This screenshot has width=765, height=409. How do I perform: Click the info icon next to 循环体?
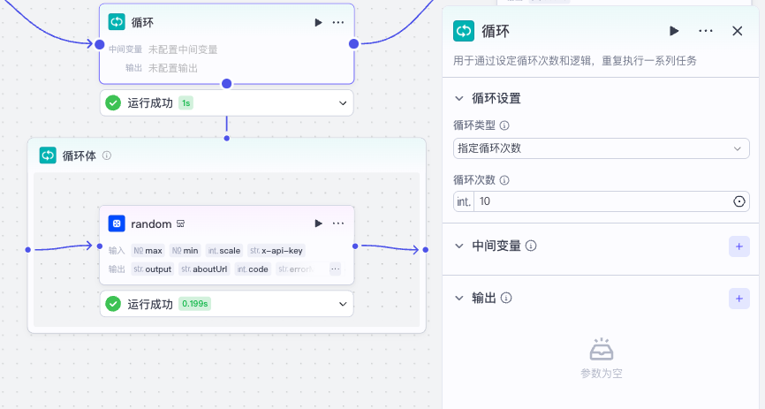[x=107, y=155]
